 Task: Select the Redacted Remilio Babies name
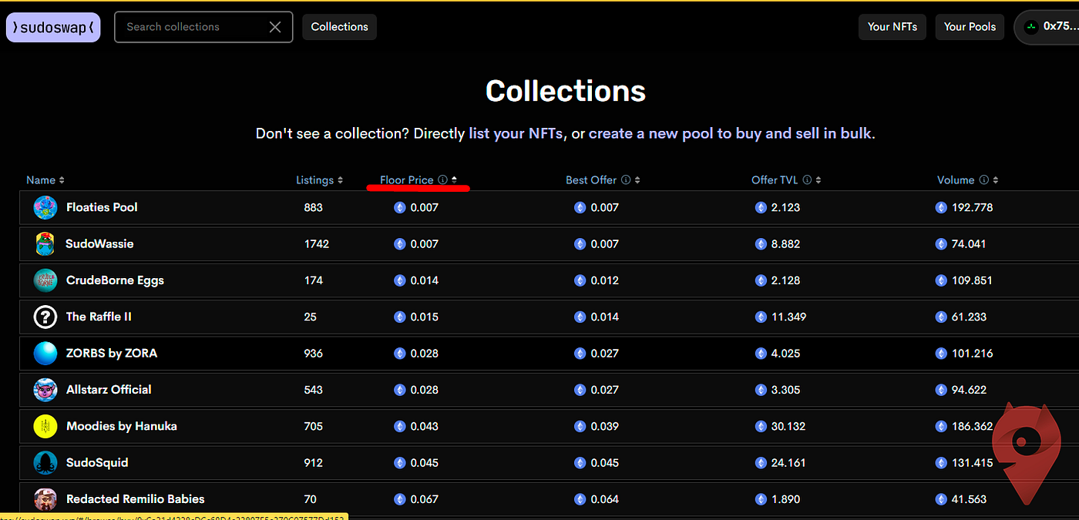pos(136,499)
